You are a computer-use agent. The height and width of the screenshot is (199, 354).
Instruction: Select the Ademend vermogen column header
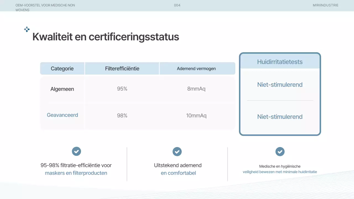click(196, 69)
